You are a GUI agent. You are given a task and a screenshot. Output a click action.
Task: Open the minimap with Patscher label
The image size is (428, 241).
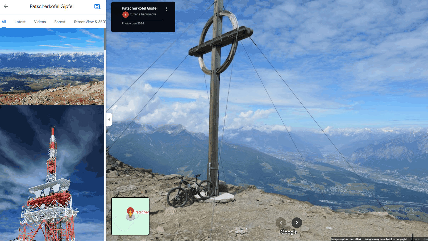click(130, 216)
